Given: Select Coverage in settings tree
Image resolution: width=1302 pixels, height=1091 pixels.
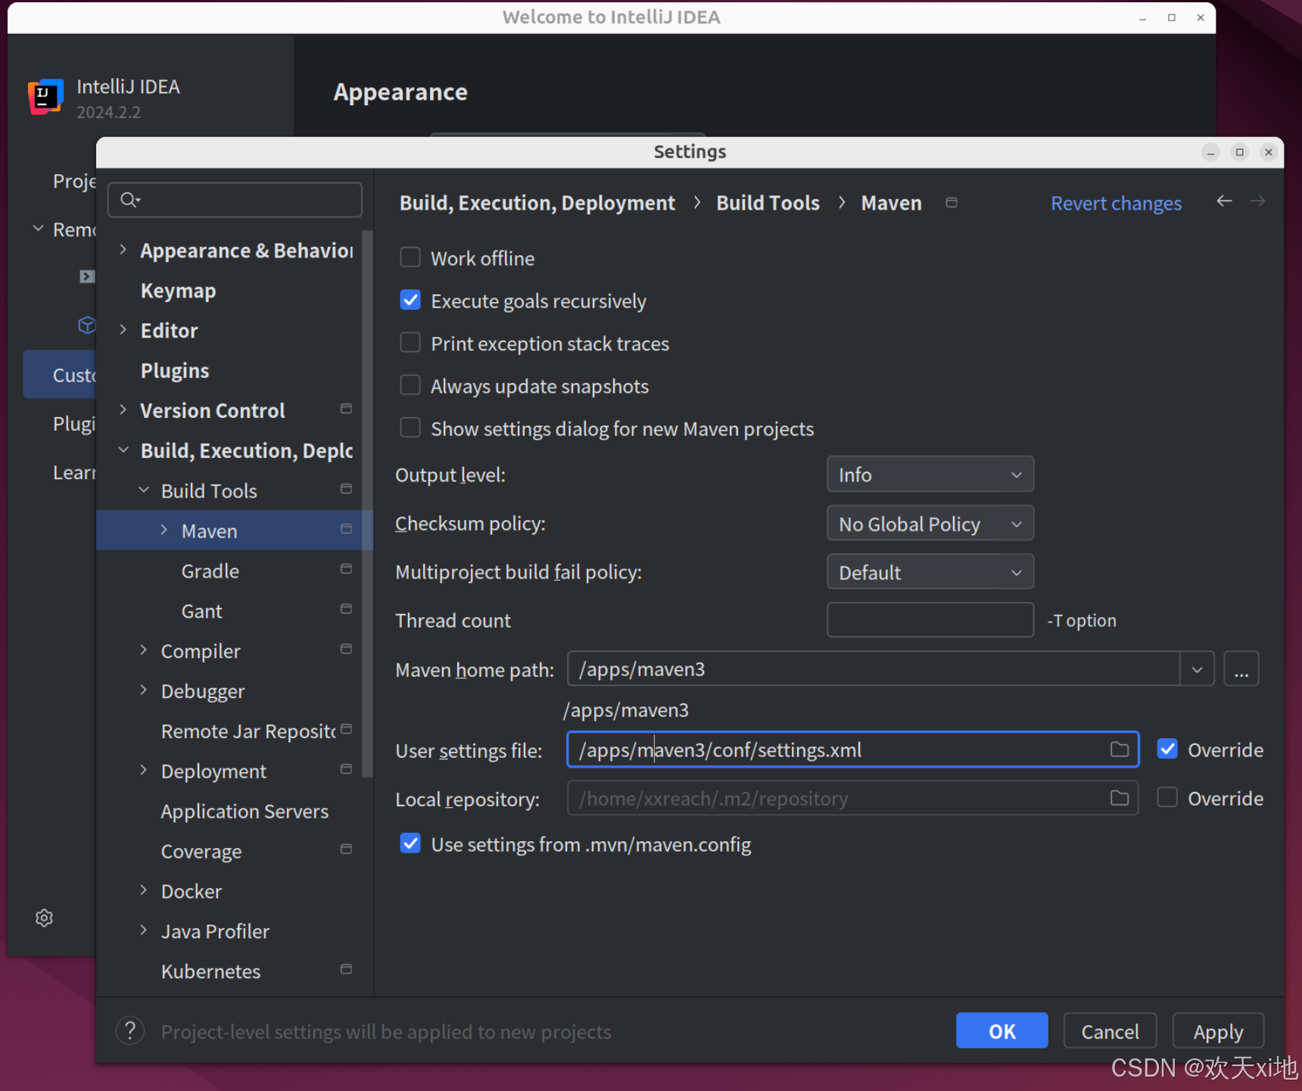Looking at the screenshot, I should [201, 851].
